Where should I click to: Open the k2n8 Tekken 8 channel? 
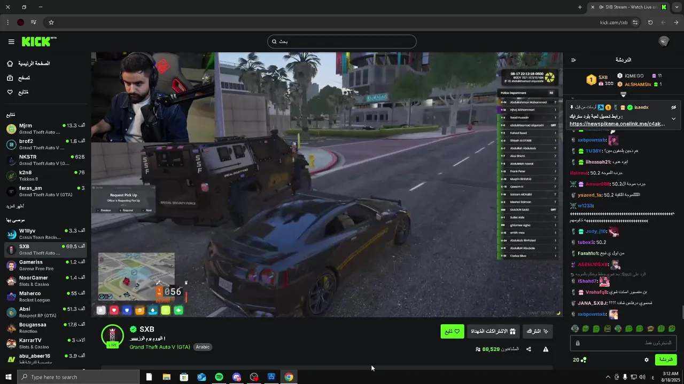point(45,175)
